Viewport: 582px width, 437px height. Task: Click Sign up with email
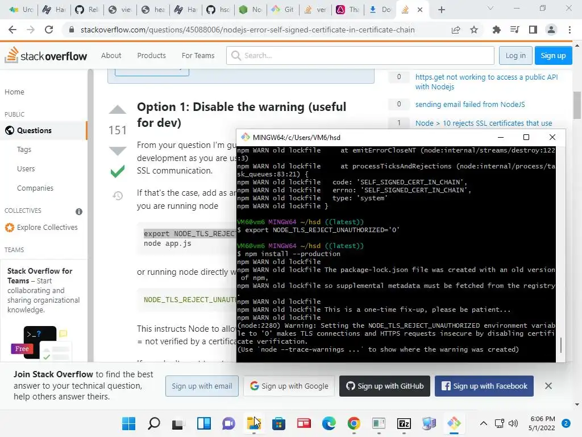point(202,386)
